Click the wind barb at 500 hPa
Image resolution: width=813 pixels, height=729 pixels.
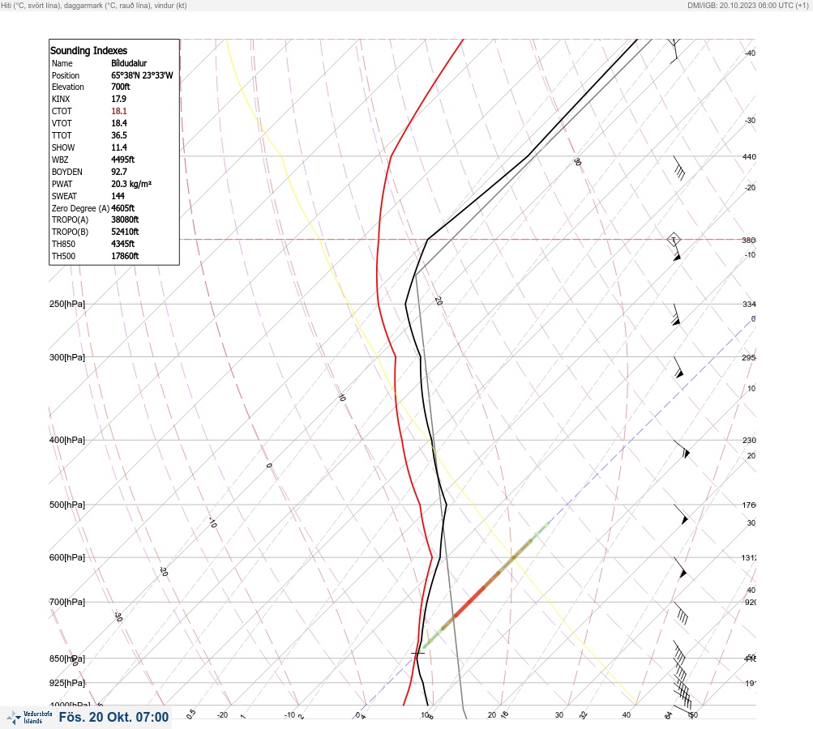pyautogui.click(x=681, y=514)
